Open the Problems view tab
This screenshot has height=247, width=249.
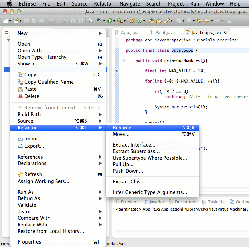130,202
